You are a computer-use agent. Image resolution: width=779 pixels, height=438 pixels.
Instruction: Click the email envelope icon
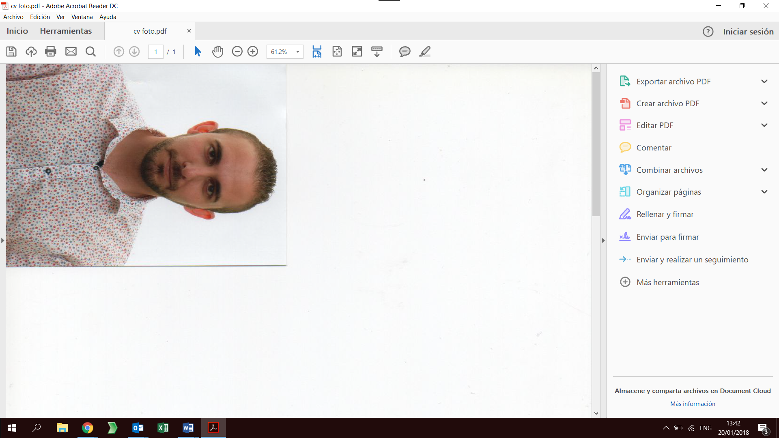point(71,52)
